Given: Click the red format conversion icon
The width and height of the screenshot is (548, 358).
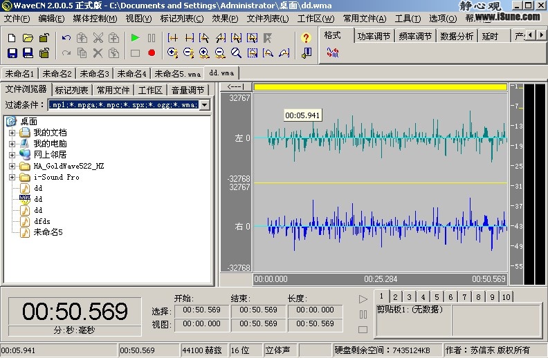Looking at the screenshot, I should [332, 53].
